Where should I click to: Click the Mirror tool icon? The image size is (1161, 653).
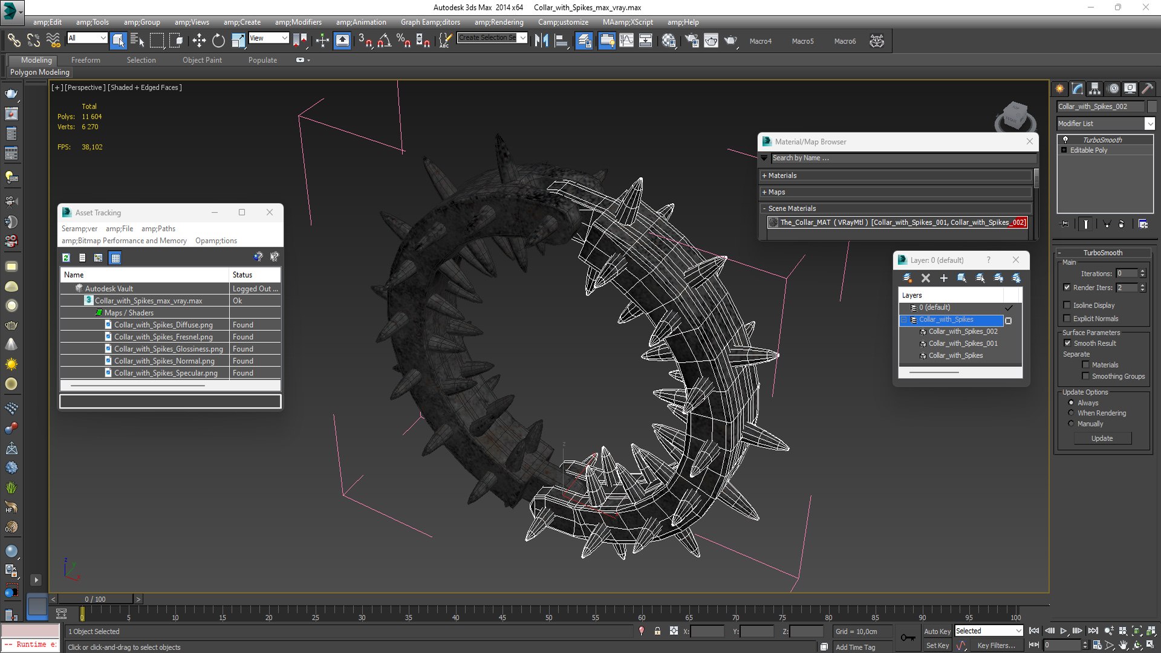pos(541,41)
